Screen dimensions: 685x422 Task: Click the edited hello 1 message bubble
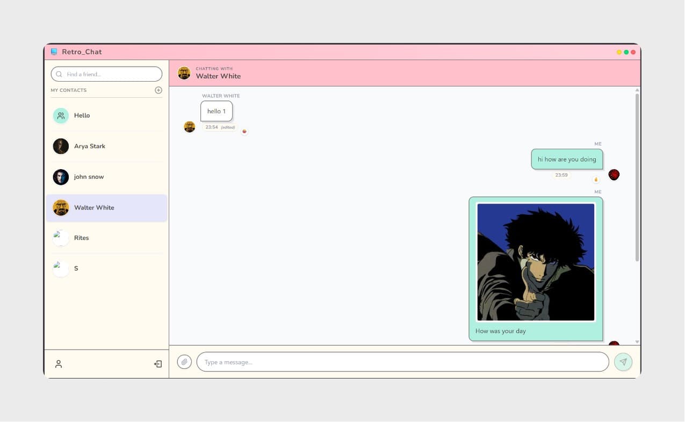click(217, 111)
